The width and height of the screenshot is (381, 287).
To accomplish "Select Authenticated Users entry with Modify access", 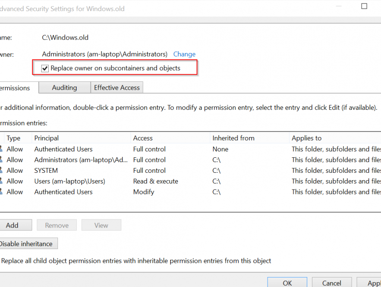I will [63, 192].
